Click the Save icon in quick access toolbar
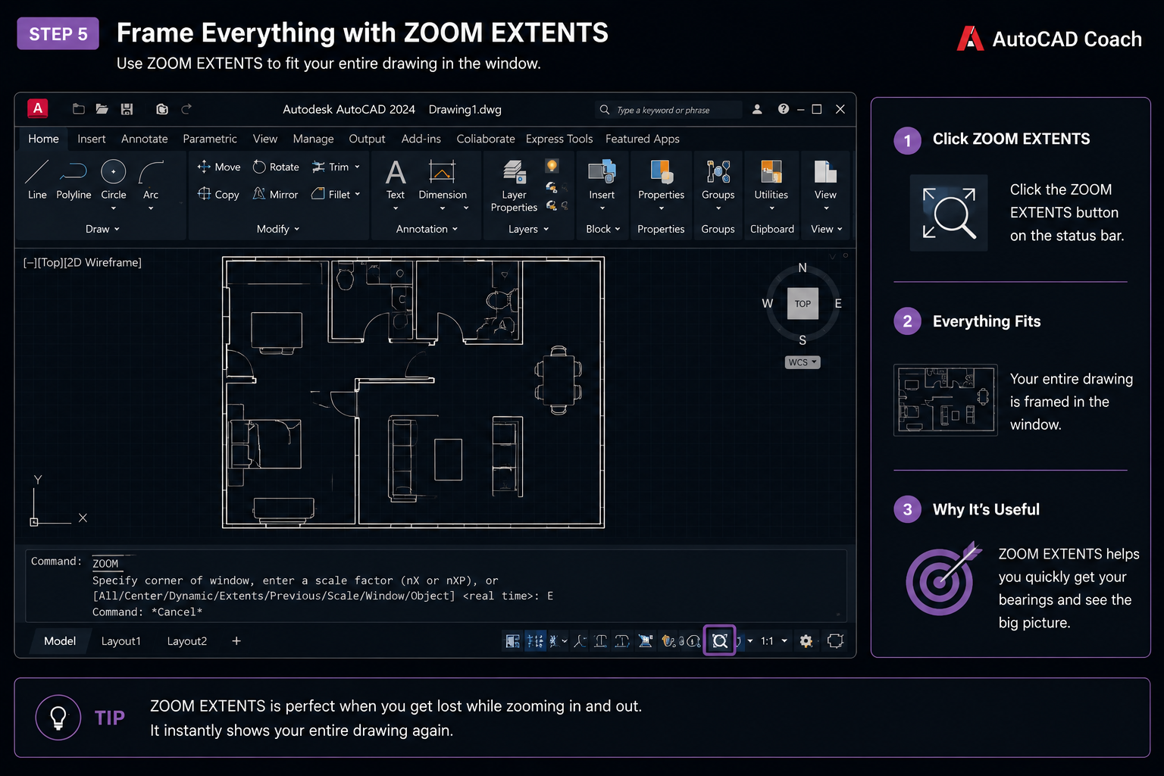The height and width of the screenshot is (776, 1164). click(x=127, y=109)
